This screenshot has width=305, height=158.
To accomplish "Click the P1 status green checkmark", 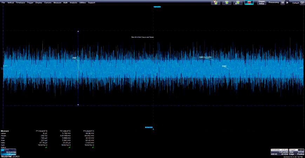I will pyautogui.click(x=46, y=147).
